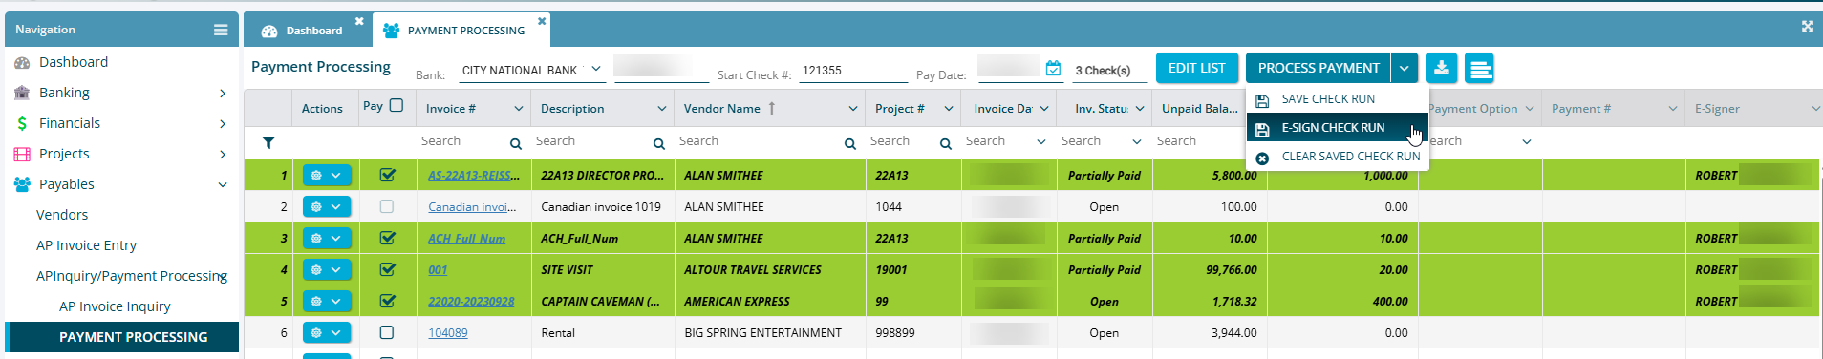Open invoice link ACH_Full_Num
The width and height of the screenshot is (1823, 359).
pyautogui.click(x=466, y=239)
